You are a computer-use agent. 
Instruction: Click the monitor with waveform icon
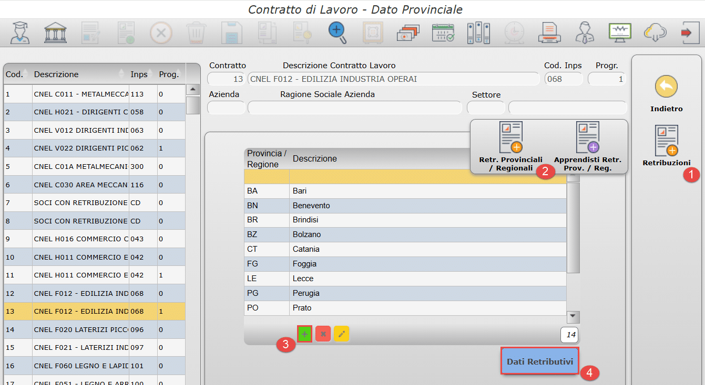point(620,33)
